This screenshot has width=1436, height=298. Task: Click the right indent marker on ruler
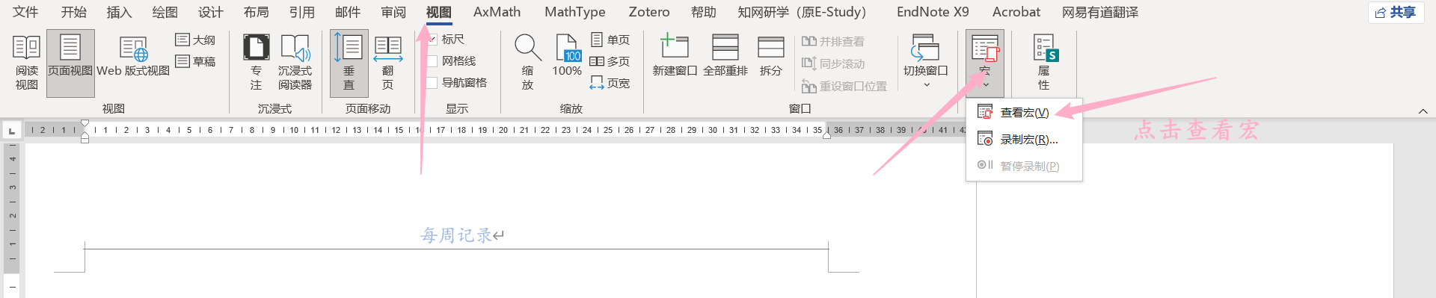(x=826, y=135)
